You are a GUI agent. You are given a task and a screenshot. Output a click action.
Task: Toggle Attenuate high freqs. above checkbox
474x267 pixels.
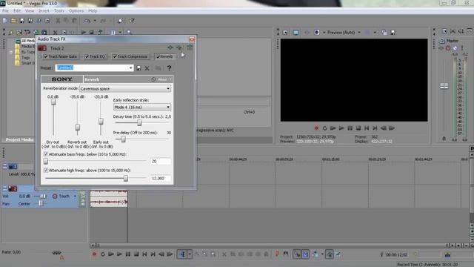pyautogui.click(x=46, y=171)
